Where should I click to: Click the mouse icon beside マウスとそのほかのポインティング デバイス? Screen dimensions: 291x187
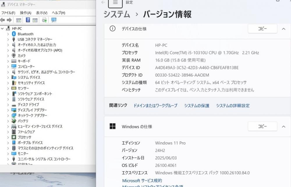14,148
